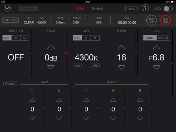The image size is (176, 132).
Task: Raise GAIN R value with up arrow
Action: (32, 100)
